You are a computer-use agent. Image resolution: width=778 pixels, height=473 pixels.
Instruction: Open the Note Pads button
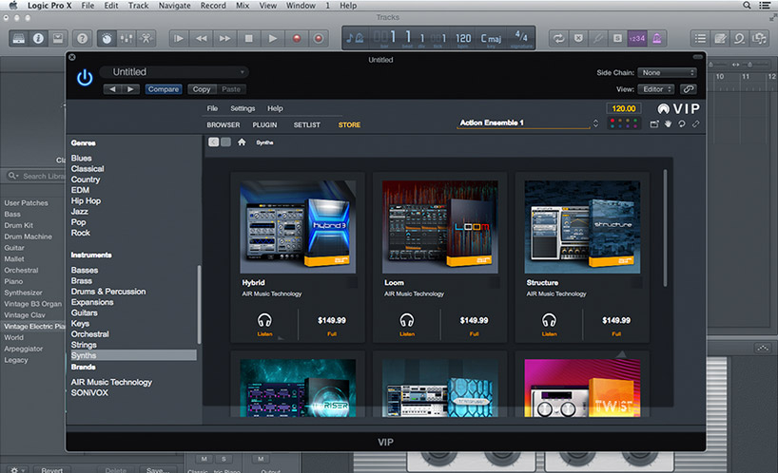[720, 38]
